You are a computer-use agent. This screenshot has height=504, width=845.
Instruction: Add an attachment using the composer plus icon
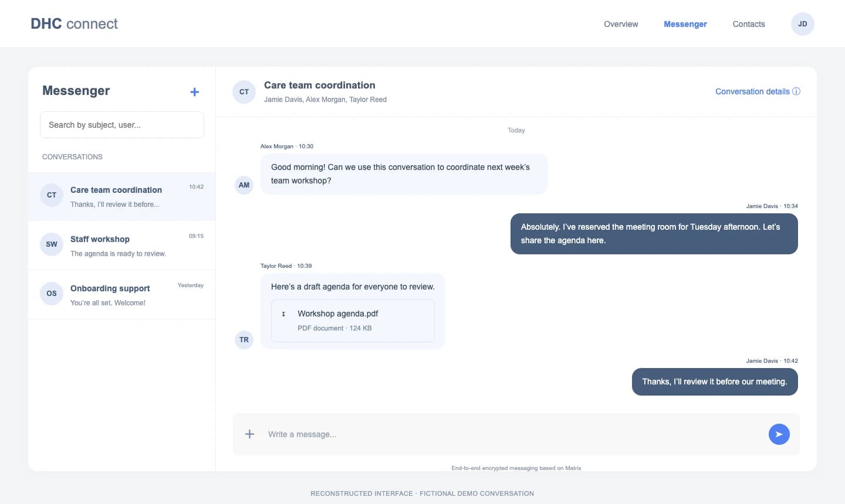point(249,434)
